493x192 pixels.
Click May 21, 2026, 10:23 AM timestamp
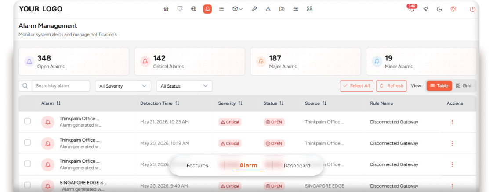pyautogui.click(x=164, y=122)
